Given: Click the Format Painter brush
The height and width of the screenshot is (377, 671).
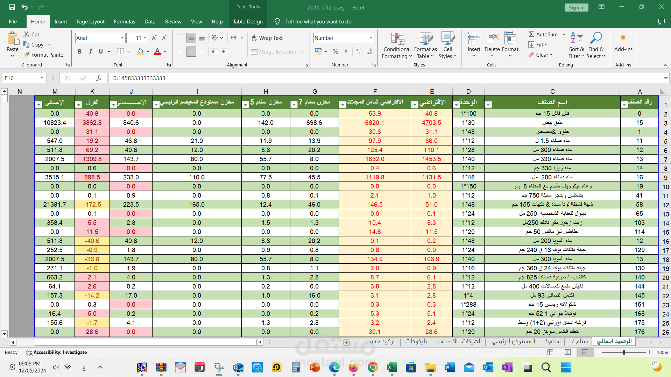Looking at the screenshot, I should coord(44,55).
